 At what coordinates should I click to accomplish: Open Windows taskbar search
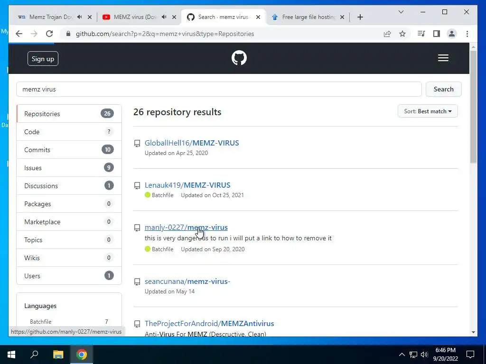point(34,355)
